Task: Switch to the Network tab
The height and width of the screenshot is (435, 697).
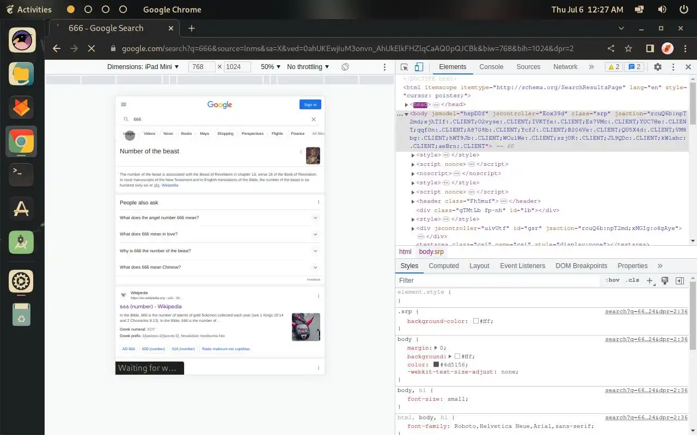Action: click(565, 67)
